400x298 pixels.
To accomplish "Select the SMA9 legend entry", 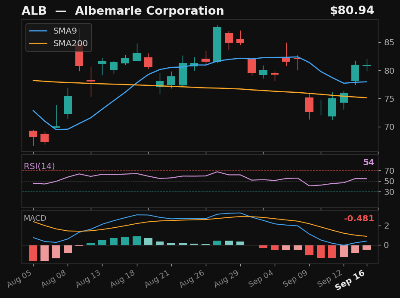I will click(53, 31).
